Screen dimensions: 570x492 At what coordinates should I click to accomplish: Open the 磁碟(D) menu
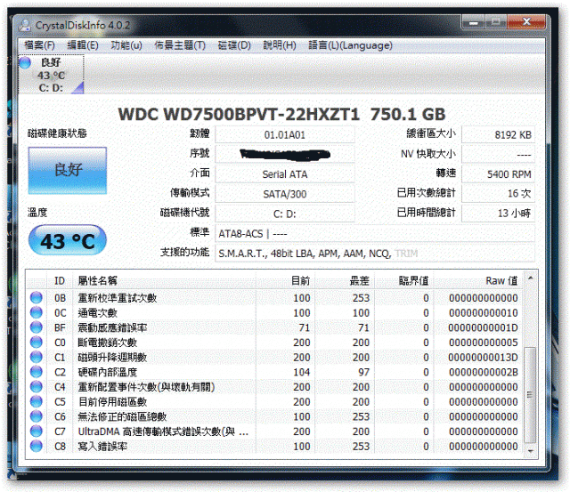click(x=234, y=45)
